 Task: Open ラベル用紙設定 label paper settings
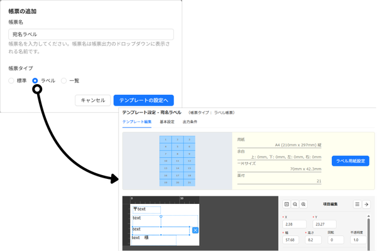350,161
